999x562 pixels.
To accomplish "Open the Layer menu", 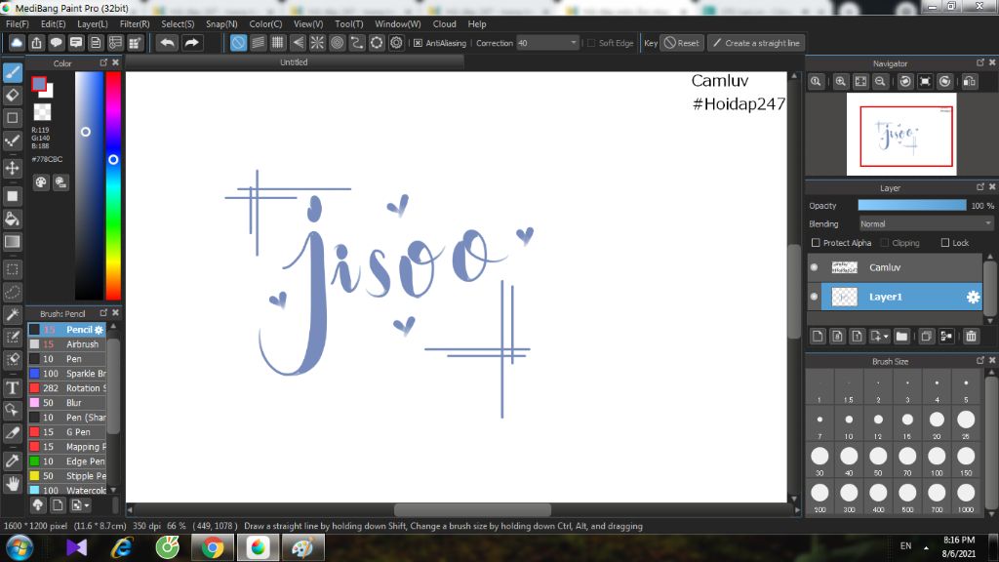I will pyautogui.click(x=93, y=23).
